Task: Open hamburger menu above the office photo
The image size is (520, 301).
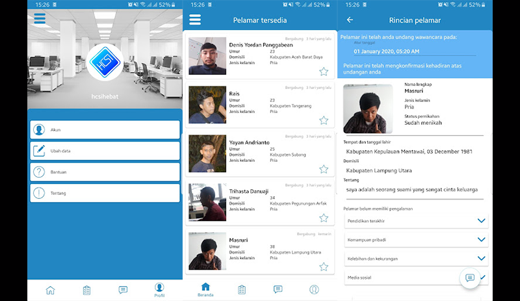Action: tap(40, 18)
